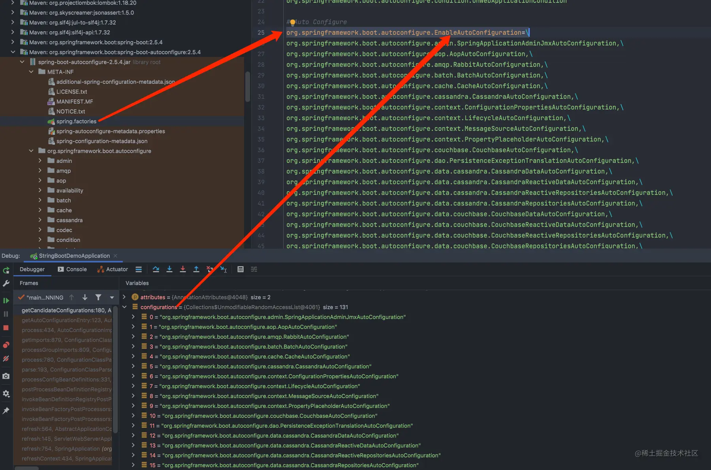The height and width of the screenshot is (470, 711).
Task: Collapse spring-boot-autoconfigure-2.5.4.jar node
Action: click(x=22, y=62)
